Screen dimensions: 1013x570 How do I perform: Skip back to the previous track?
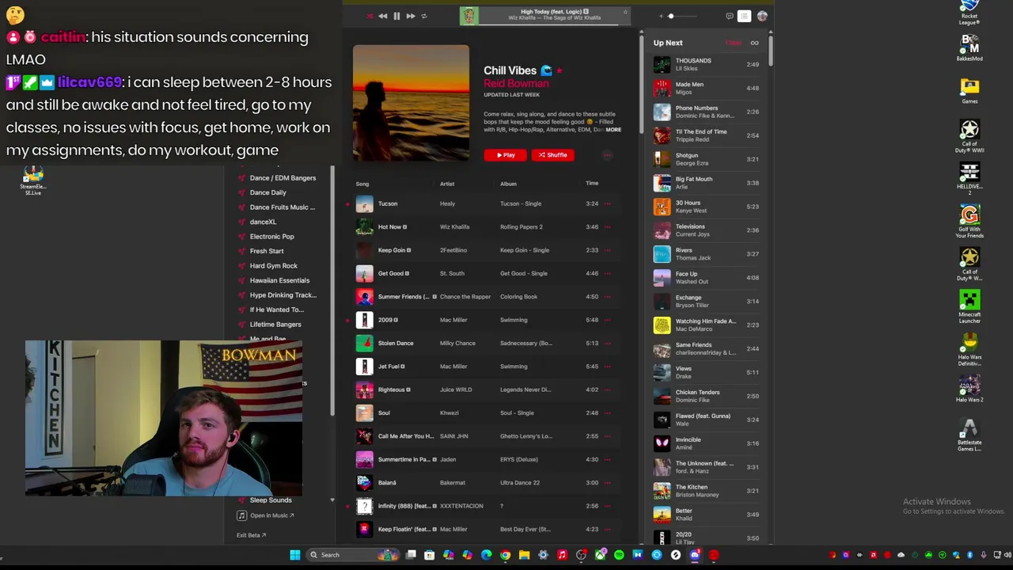click(x=383, y=16)
